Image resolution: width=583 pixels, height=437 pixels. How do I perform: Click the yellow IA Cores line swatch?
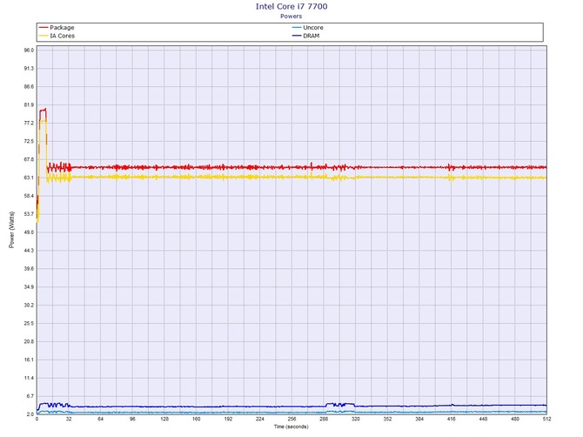pyautogui.click(x=44, y=36)
